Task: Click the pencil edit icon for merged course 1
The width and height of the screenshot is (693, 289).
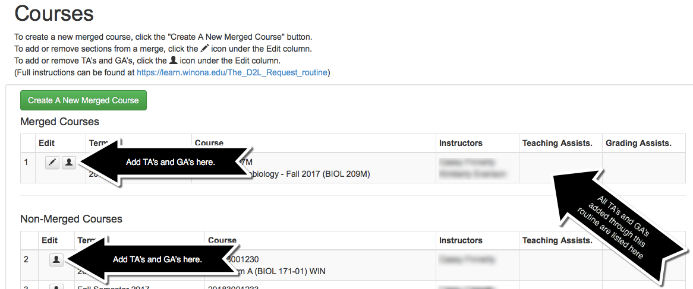Action: point(53,163)
